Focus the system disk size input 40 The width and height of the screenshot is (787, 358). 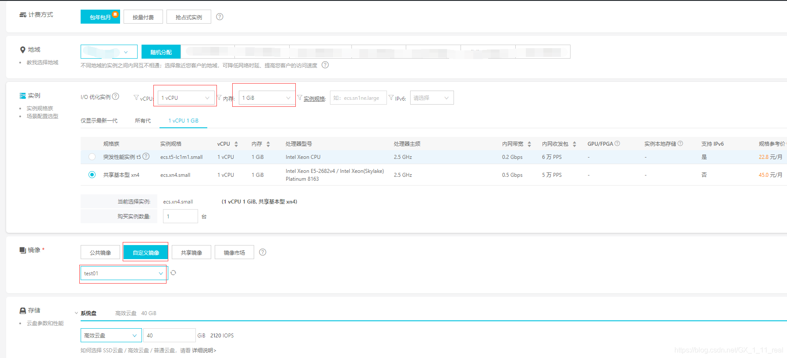click(169, 335)
